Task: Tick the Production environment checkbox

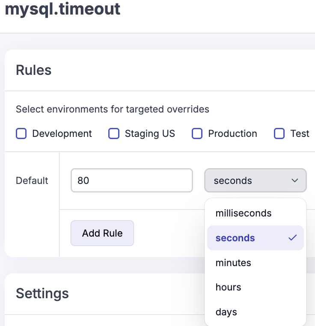Action: pyautogui.click(x=197, y=134)
